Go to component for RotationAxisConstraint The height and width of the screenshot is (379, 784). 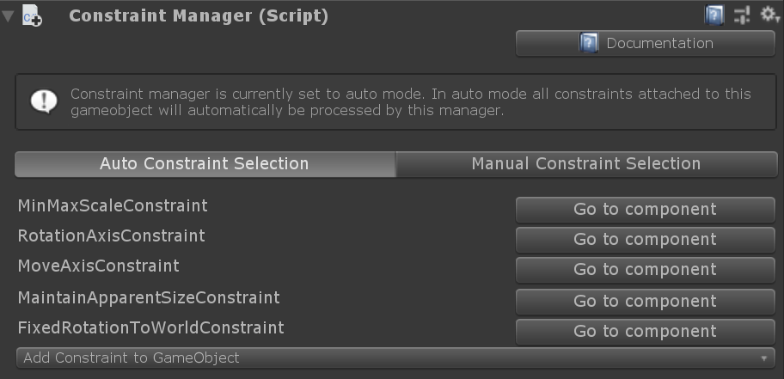coord(645,239)
